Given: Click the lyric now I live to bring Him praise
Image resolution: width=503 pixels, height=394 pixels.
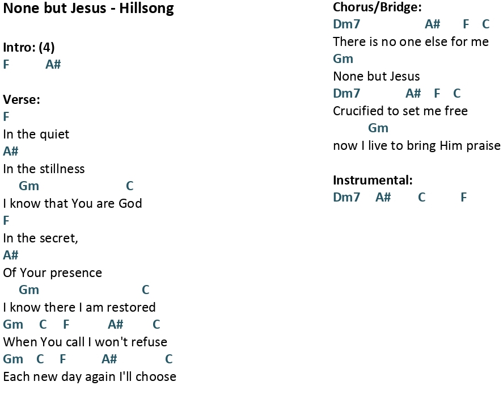Looking at the screenshot, I should point(417,146).
